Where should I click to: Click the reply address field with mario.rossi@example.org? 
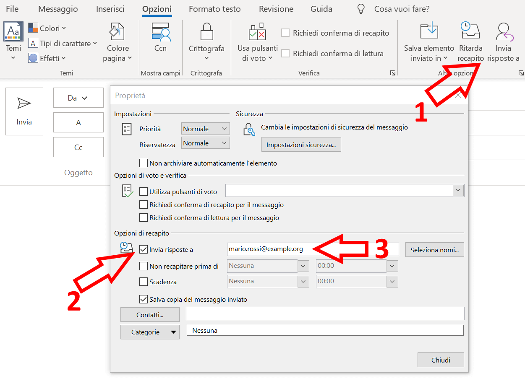pyautogui.click(x=313, y=249)
